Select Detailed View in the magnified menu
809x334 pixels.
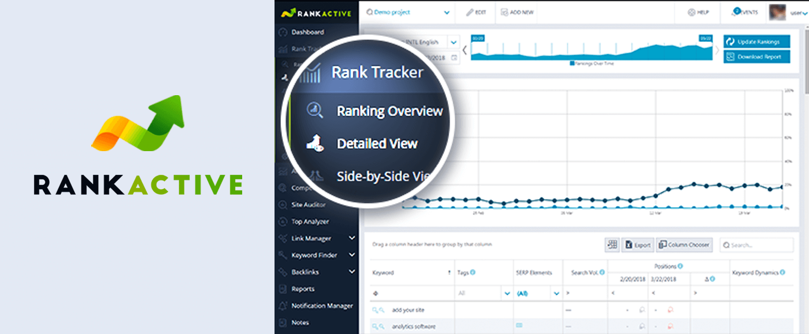pyautogui.click(x=377, y=144)
